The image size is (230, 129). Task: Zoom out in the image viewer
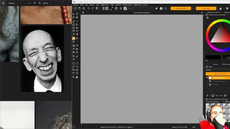(34, 3)
